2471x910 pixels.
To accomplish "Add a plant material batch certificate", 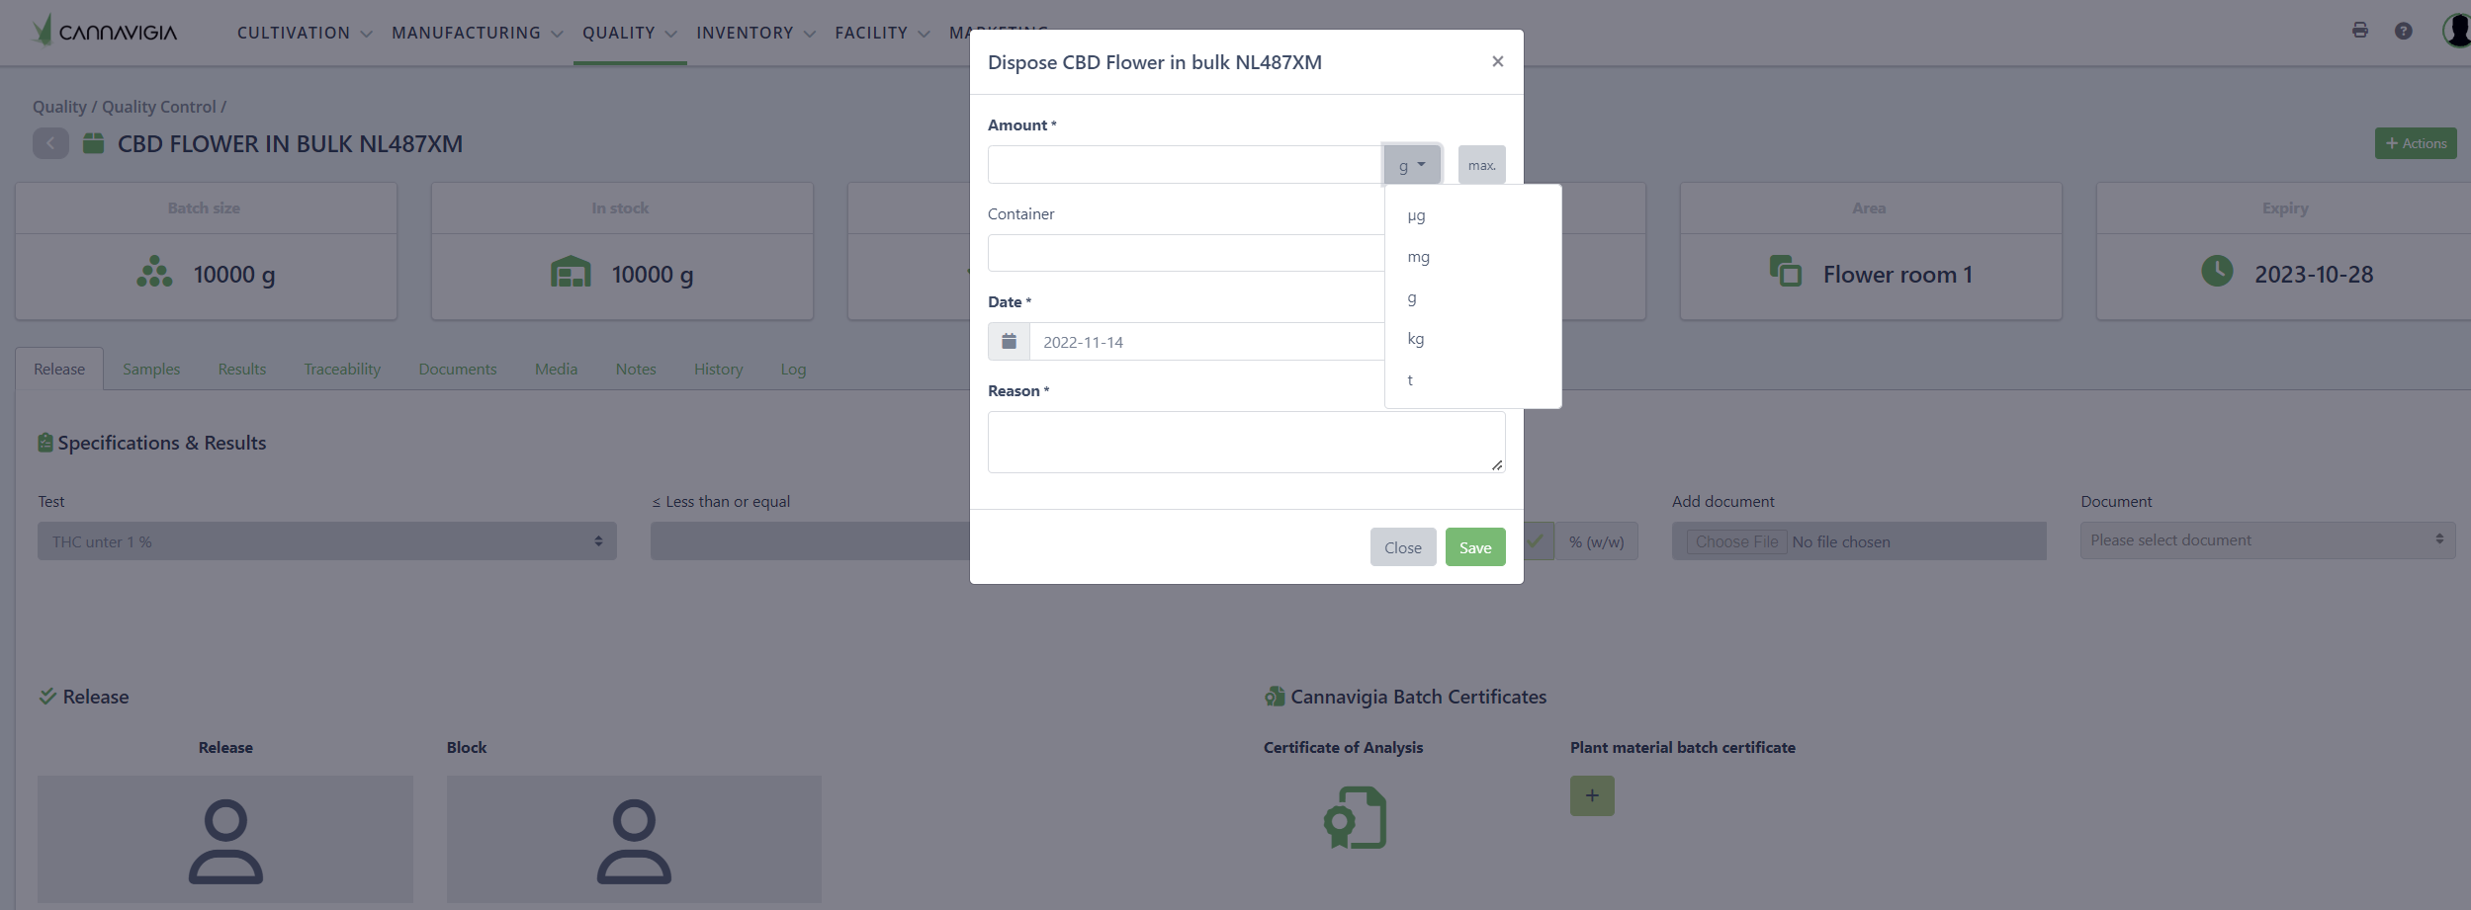I will (1591, 795).
